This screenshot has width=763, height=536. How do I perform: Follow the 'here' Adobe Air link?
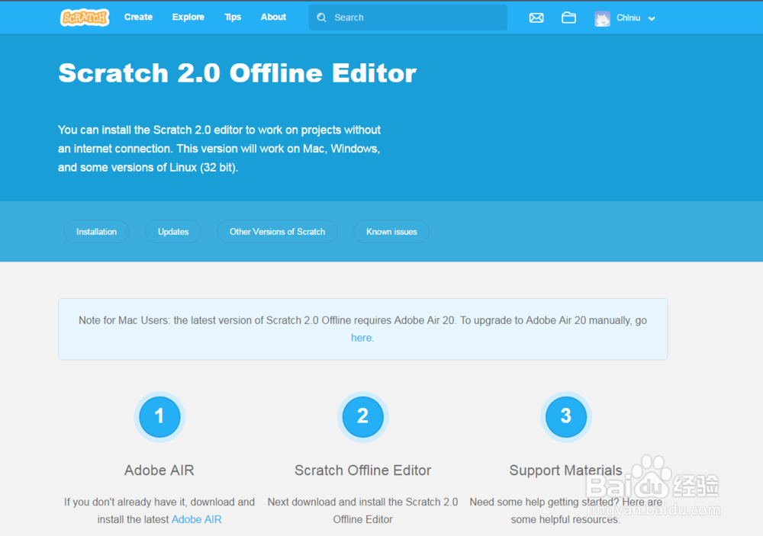(x=361, y=338)
